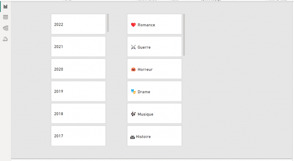Click the genre slicer scrollbar thumb
Screen dimensions: 294x161
click(x=184, y=35)
